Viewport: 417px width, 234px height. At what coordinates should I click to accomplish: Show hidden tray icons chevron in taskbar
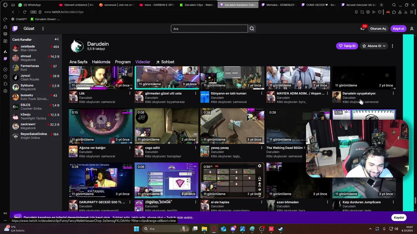tap(370, 229)
